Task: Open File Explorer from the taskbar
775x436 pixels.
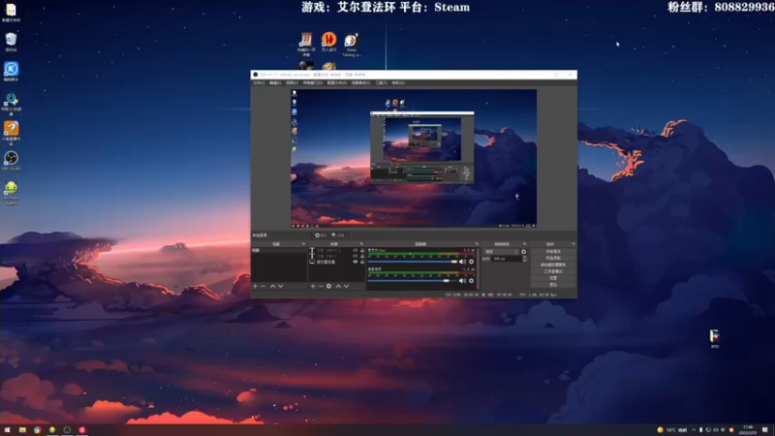Action: (x=22, y=430)
